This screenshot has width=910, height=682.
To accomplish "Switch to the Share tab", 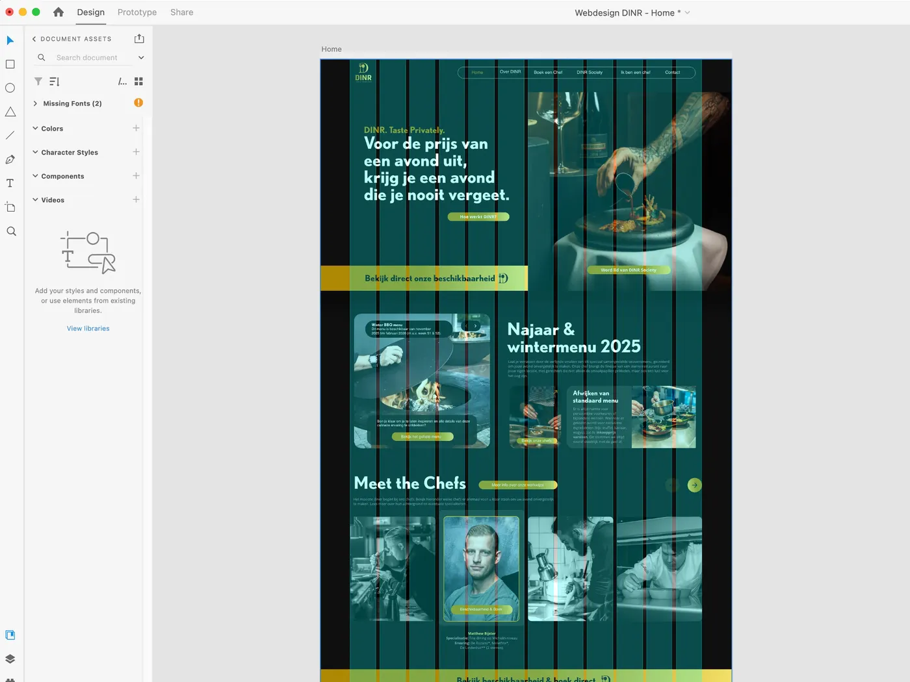I will [182, 12].
